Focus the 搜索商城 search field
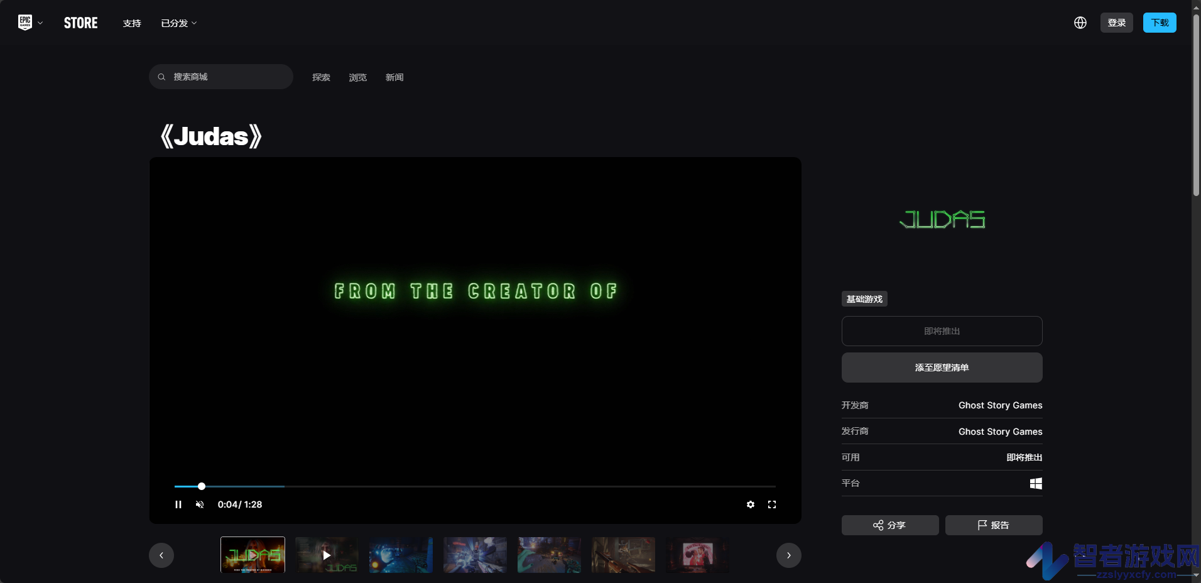 pos(221,77)
